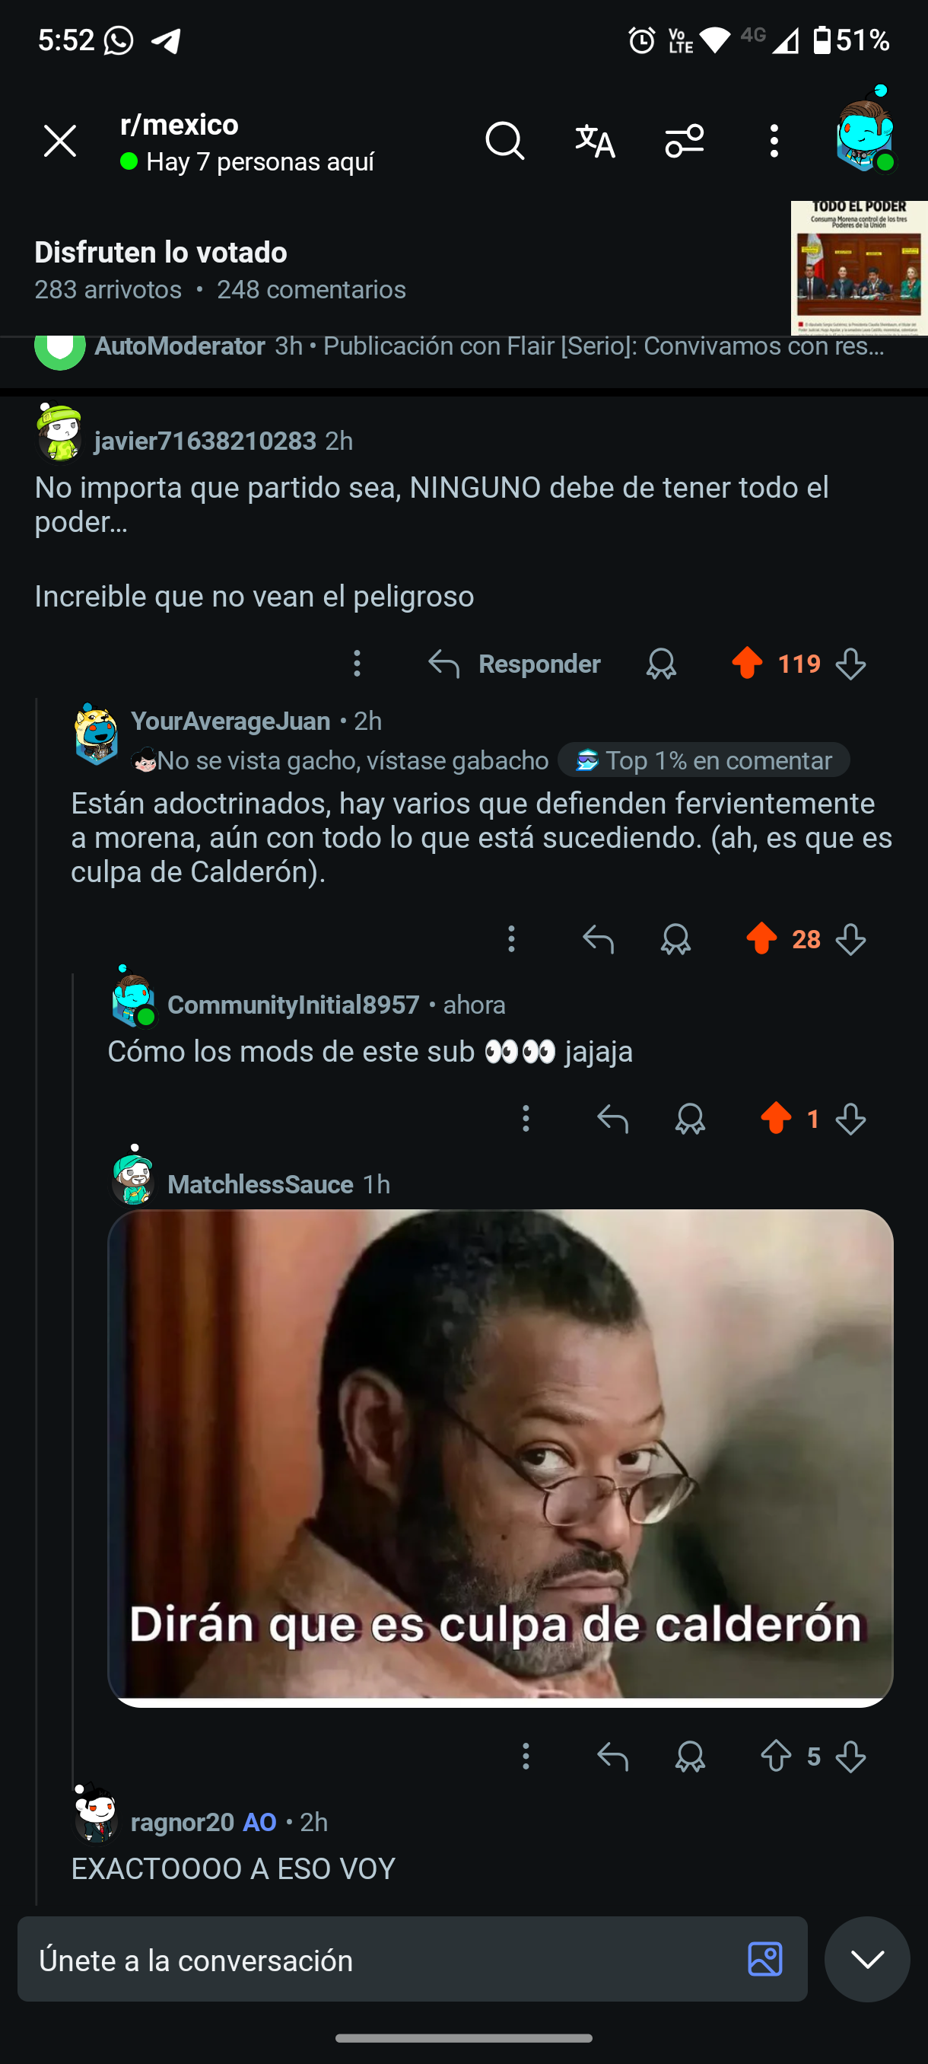View the 'Dirán que es culpa de calderón' image
Image resolution: width=928 pixels, height=2064 pixels.
[x=501, y=1458]
